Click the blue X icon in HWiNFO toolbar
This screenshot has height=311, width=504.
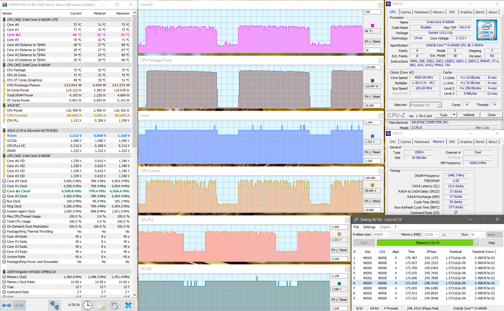pyautogui.click(x=128, y=305)
